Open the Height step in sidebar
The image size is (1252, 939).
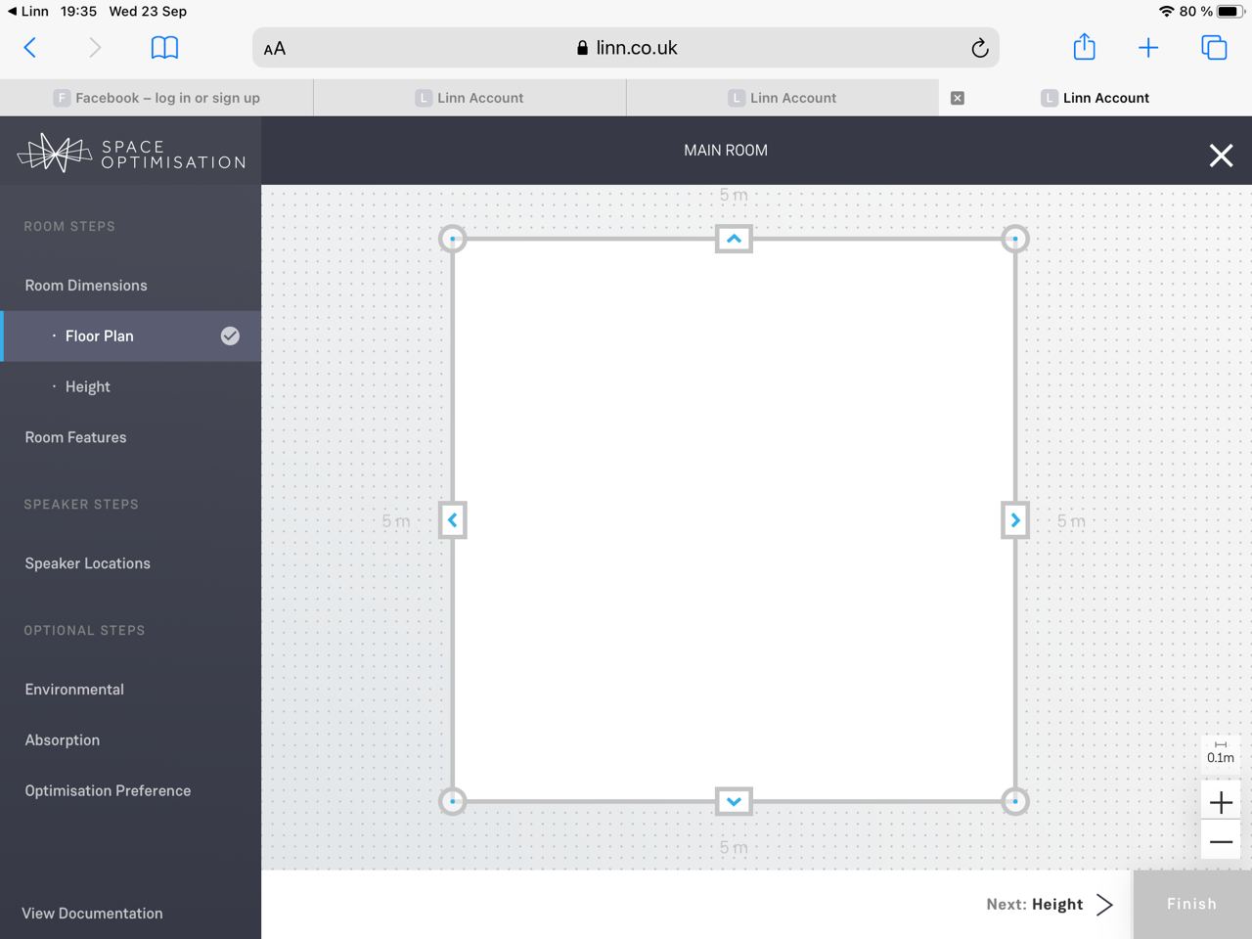(x=88, y=386)
